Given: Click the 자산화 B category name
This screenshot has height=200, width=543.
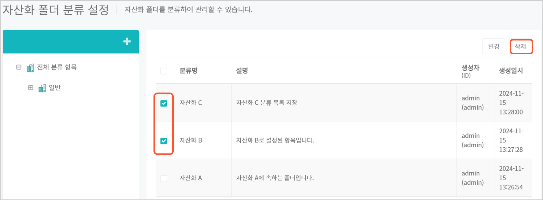Looking at the screenshot, I should 191,140.
